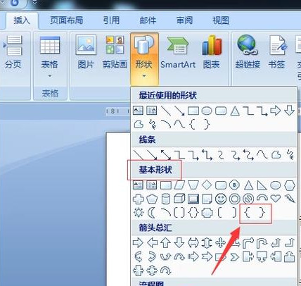Select the text box in 基本形状
This screenshot has width=301, height=286.
point(138,185)
